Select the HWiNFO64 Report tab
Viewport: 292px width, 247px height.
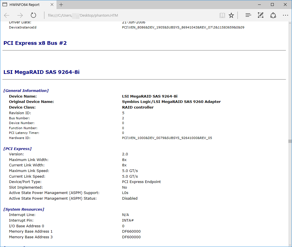click(28, 5)
